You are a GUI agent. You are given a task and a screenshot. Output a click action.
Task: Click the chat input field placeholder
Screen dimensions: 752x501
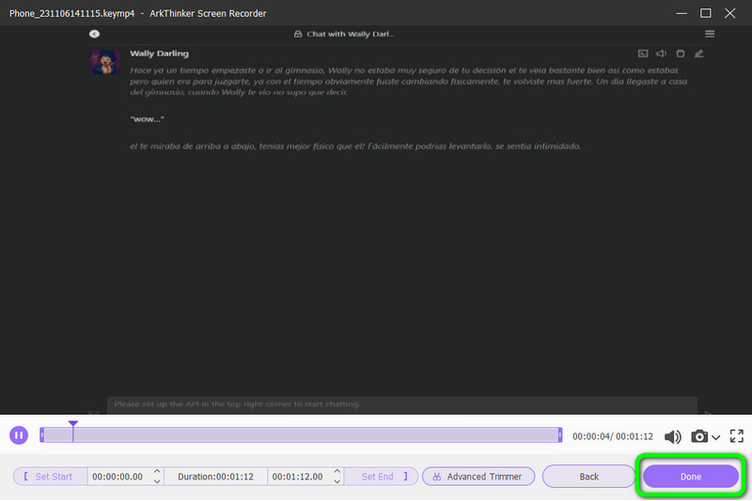click(402, 404)
